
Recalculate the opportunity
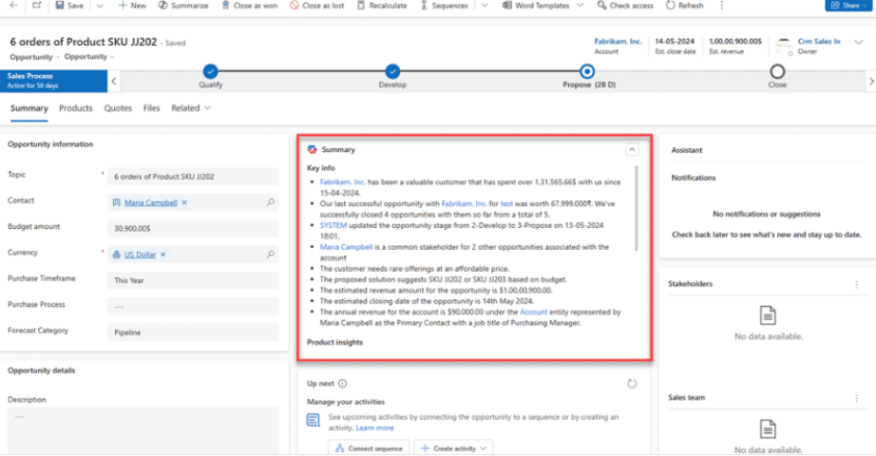point(382,5)
